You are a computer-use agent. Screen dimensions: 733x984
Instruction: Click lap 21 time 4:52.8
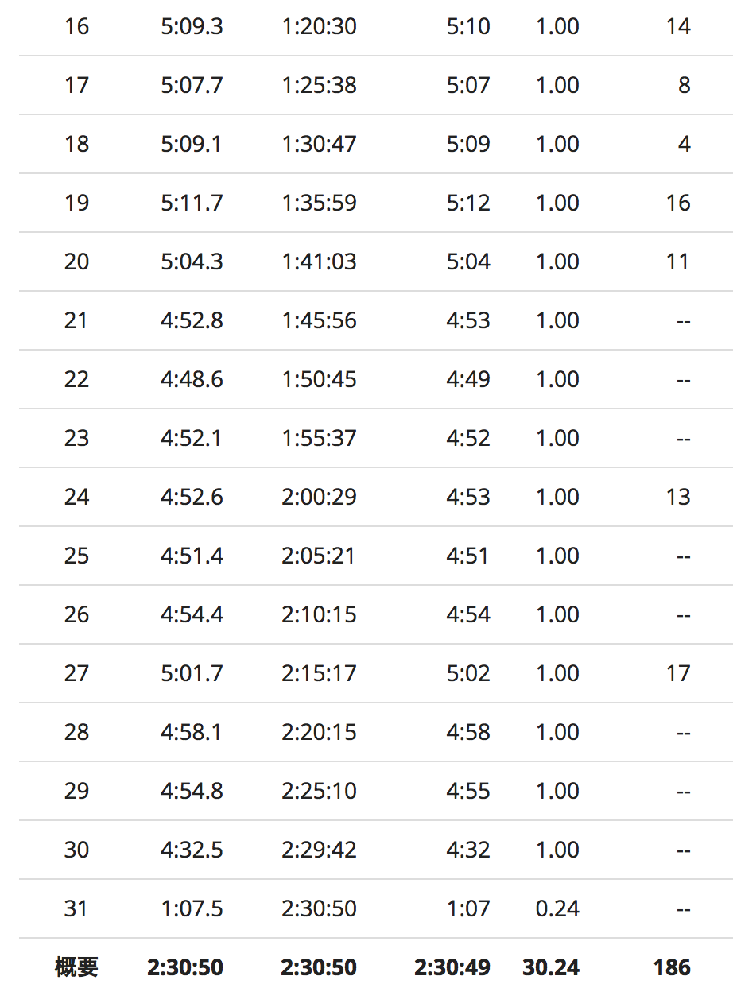pos(192,320)
